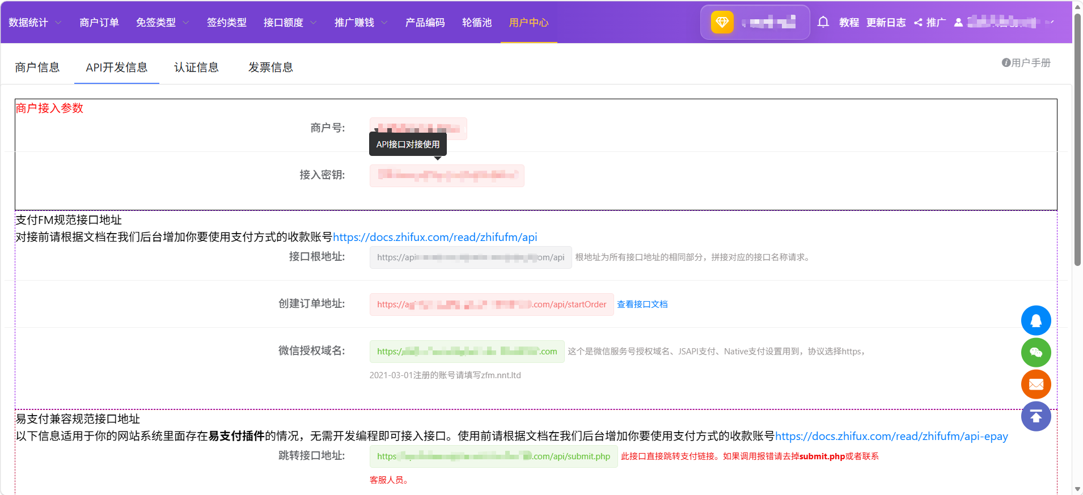1083x495 pixels.
Task: Go to 产品编码 menu item
Action: point(425,23)
